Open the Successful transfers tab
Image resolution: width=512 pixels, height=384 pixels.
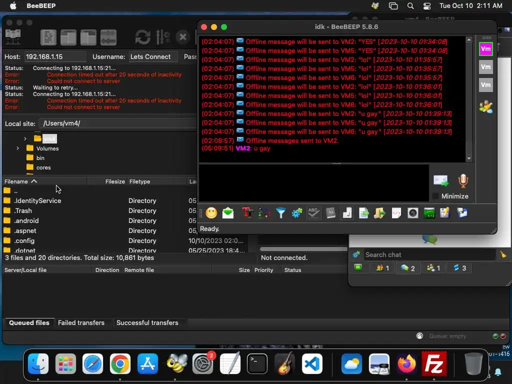[147, 323]
